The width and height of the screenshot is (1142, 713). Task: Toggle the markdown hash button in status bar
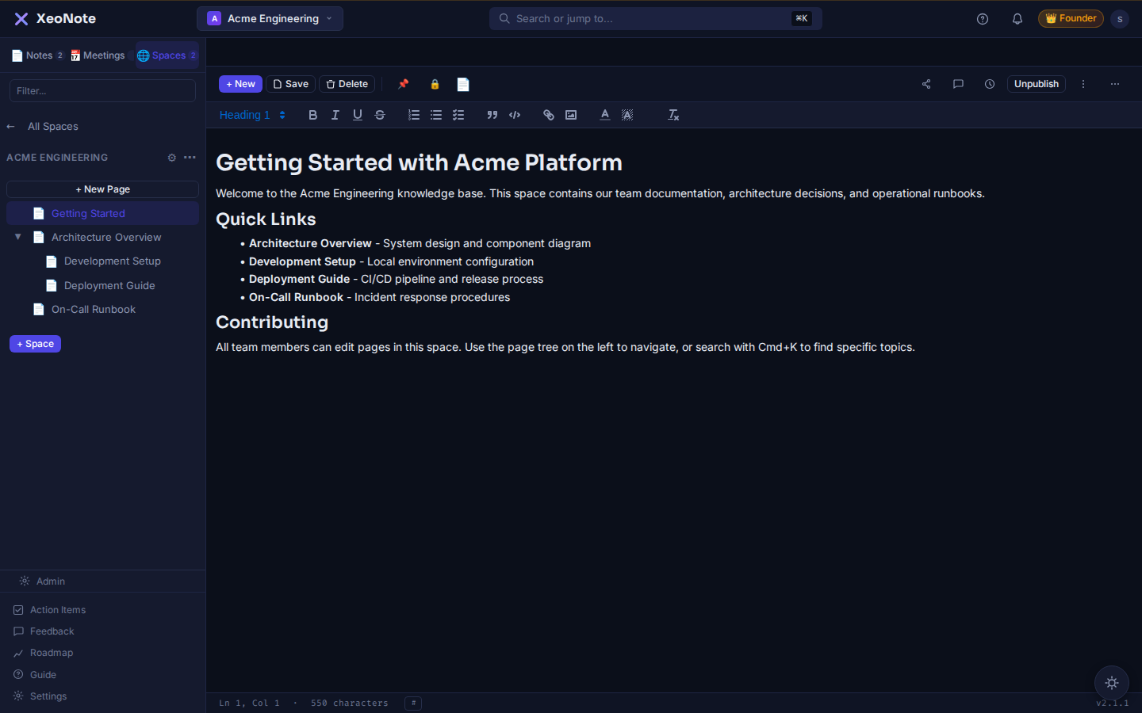[413, 703]
